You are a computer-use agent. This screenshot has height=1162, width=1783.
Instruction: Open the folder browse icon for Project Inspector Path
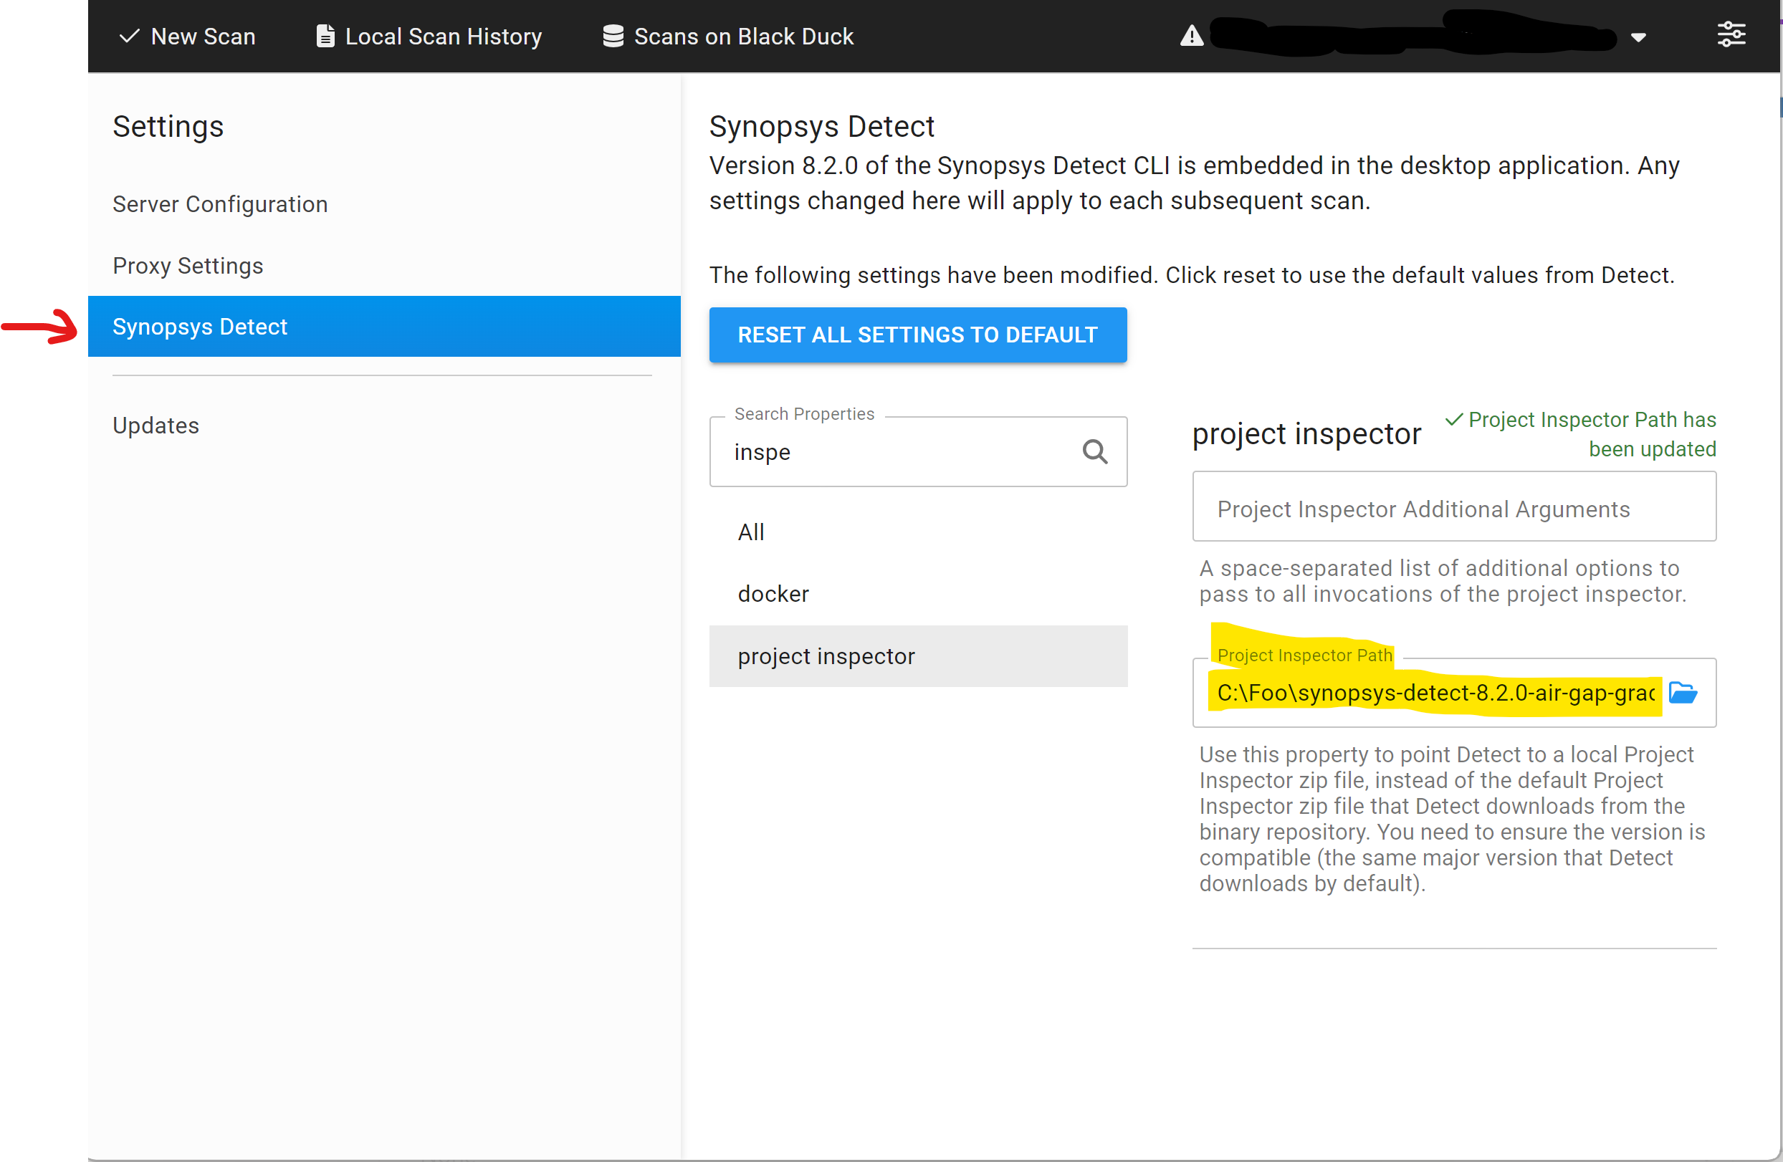(1683, 693)
